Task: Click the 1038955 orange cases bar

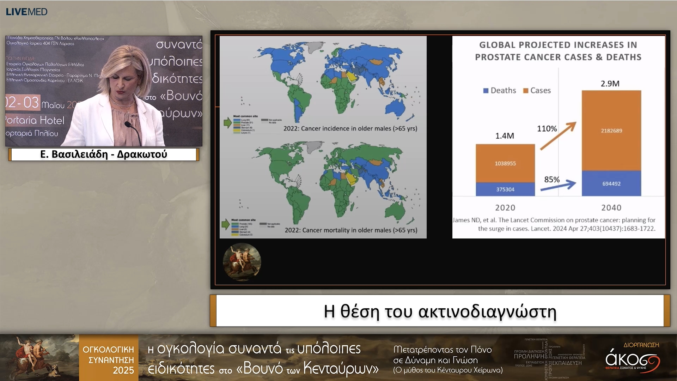Action: pos(505,163)
